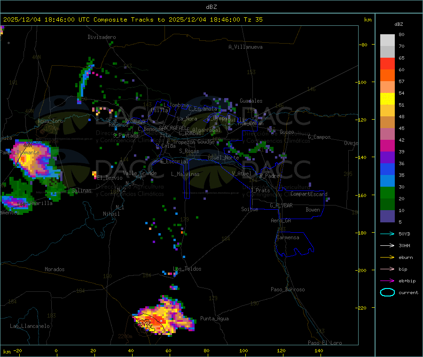
Task: Click the Atuel_Norte map label
Action: tap(223, 158)
